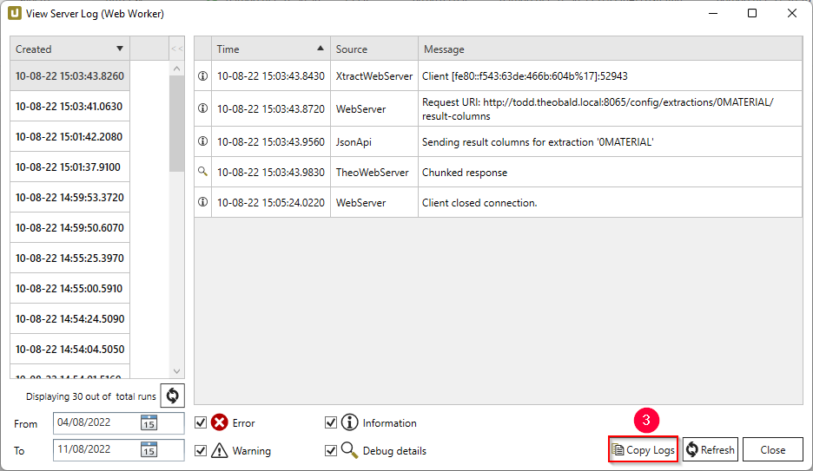Image resolution: width=813 pixels, height=471 pixels.
Task: Reload the runs list with circular arrow icon
Action: tap(172, 396)
